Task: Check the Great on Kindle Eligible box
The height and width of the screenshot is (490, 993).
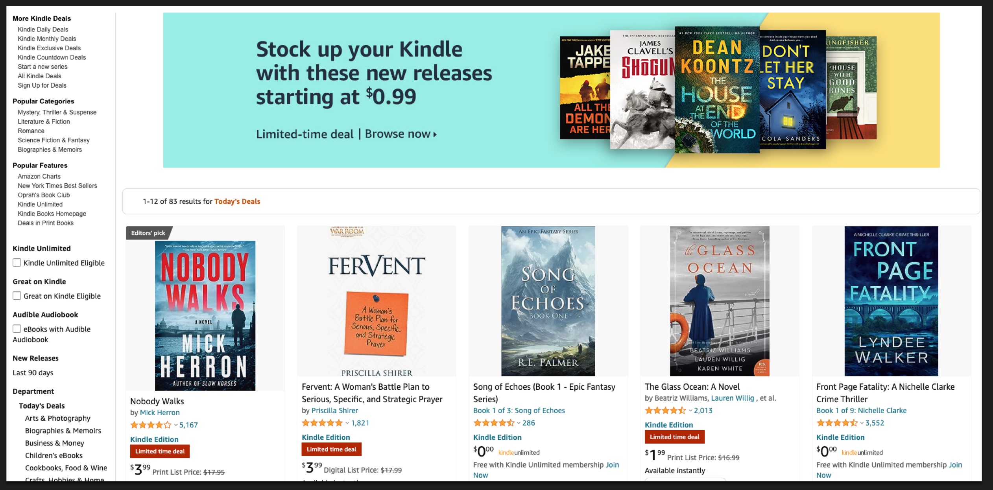Action: (16, 295)
